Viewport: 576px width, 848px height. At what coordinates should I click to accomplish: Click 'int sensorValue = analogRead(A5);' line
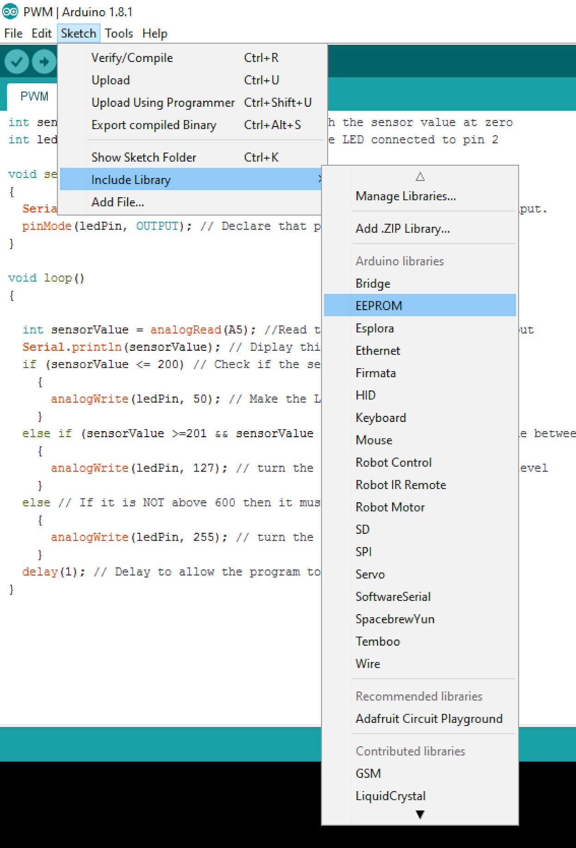click(139, 330)
